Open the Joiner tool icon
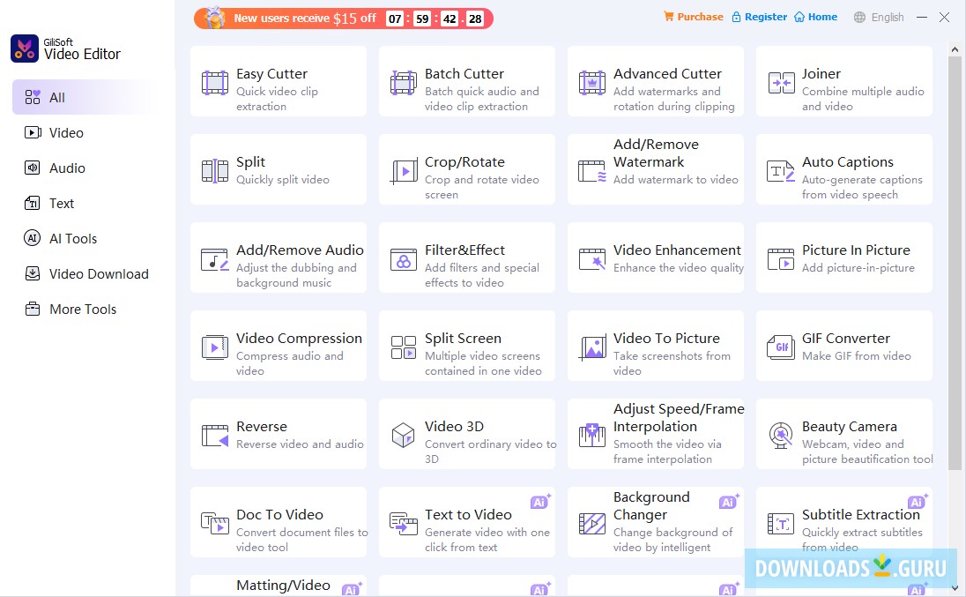The image size is (966, 597). click(781, 83)
